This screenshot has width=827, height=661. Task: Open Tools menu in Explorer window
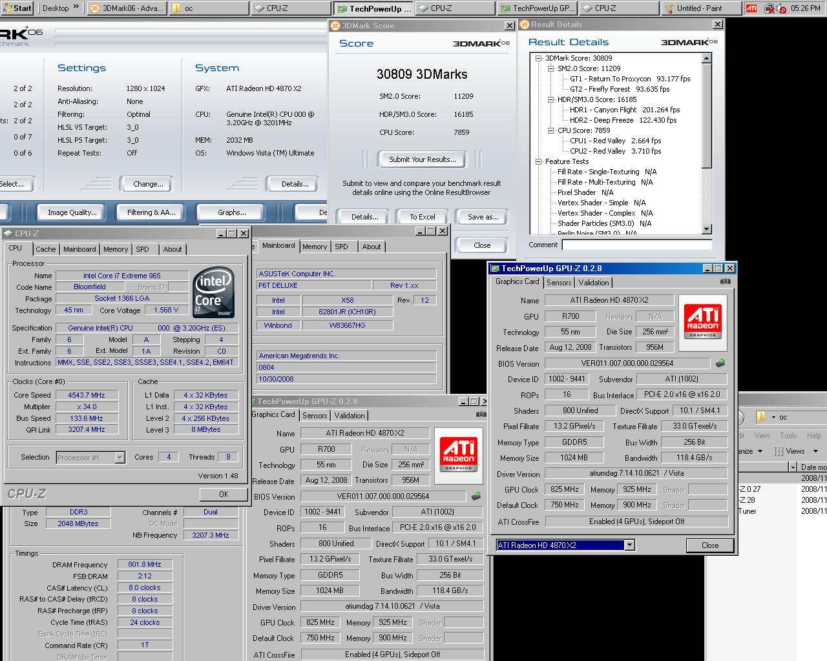pos(788,436)
